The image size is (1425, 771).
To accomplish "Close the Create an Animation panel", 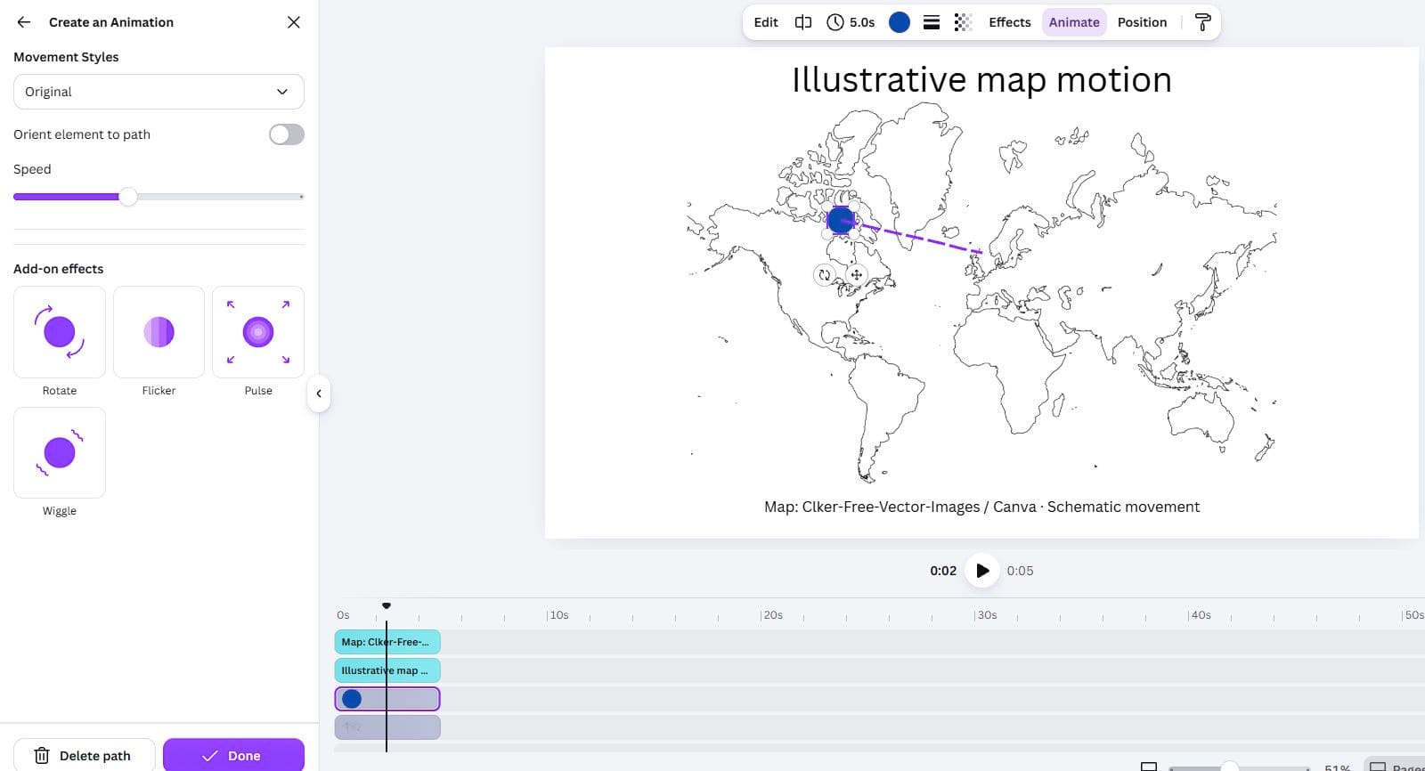I will 294,22.
